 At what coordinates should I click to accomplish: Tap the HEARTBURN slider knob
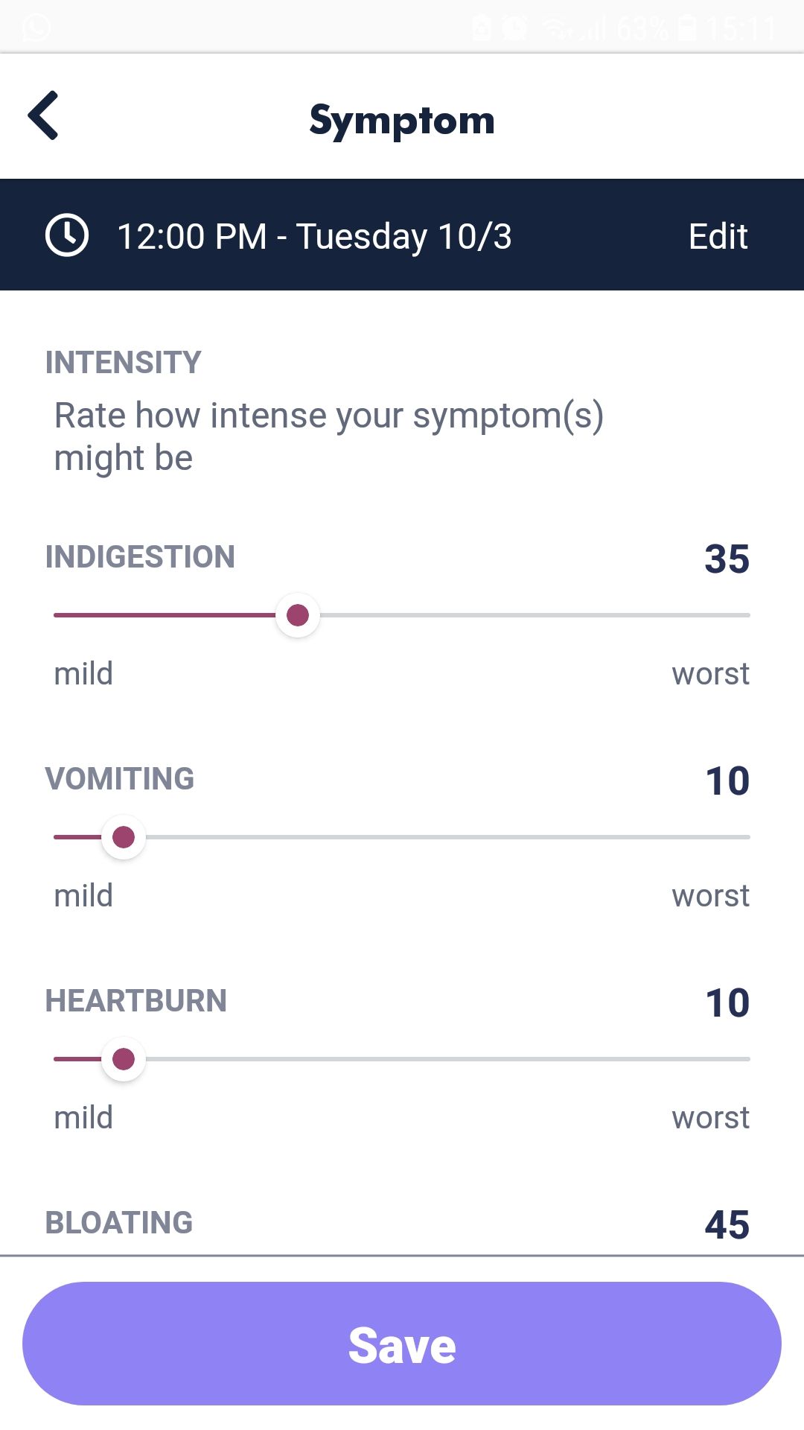click(122, 1058)
